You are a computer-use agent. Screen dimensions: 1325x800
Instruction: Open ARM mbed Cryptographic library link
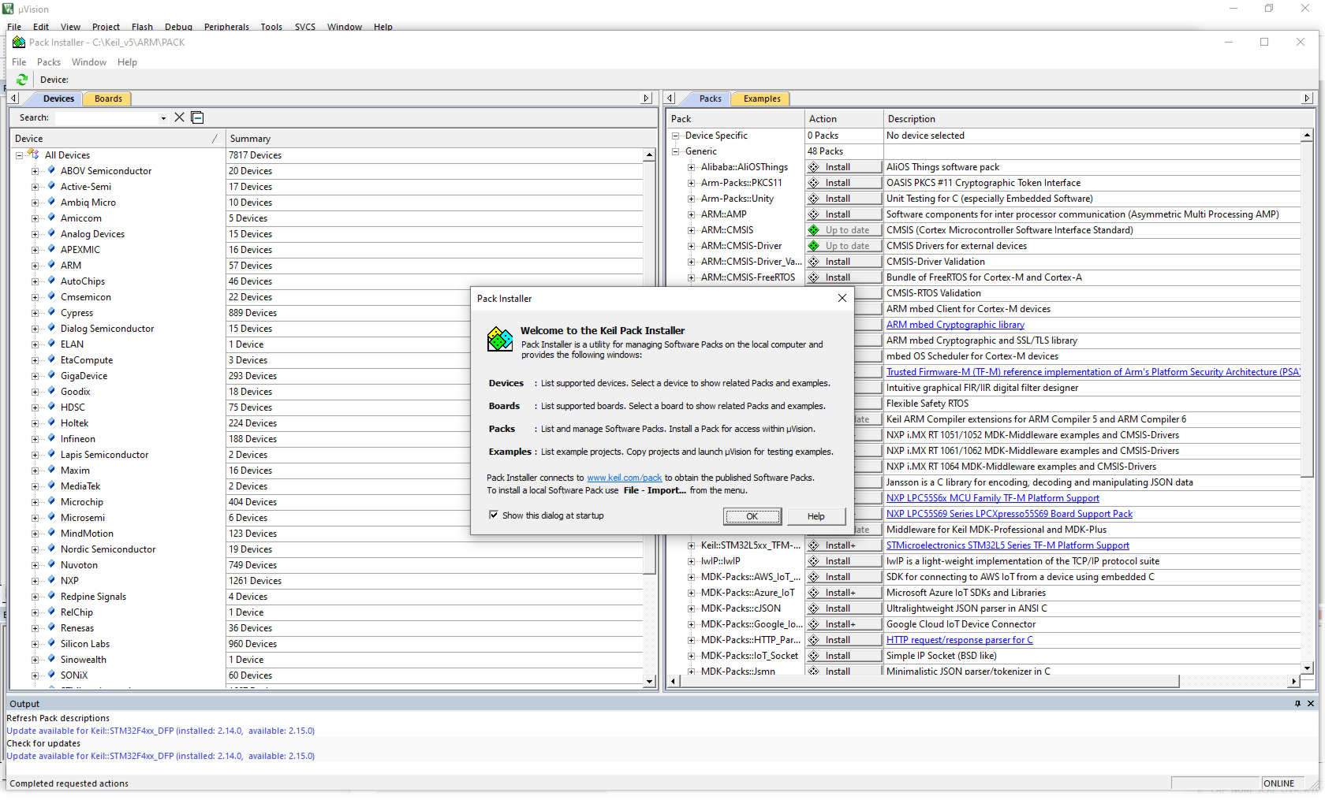[x=955, y=325]
